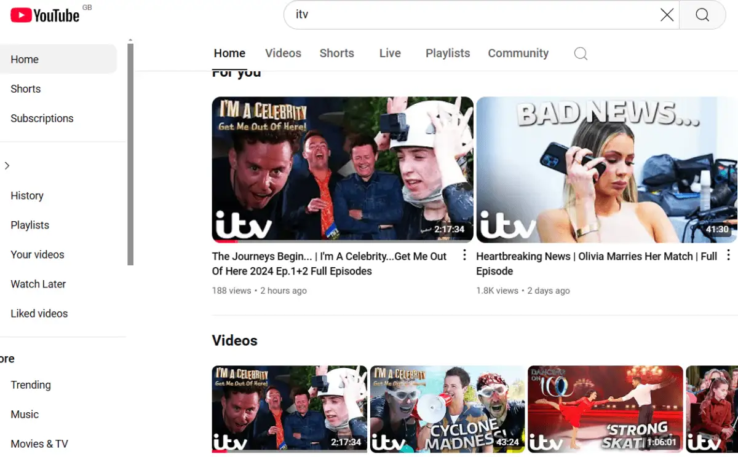Open the Heartbreaking News video title link
The image size is (738, 457).
(x=597, y=264)
